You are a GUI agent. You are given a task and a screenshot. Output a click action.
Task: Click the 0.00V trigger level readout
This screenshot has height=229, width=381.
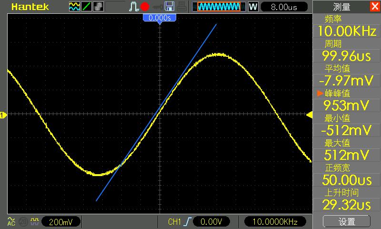coord(211,222)
